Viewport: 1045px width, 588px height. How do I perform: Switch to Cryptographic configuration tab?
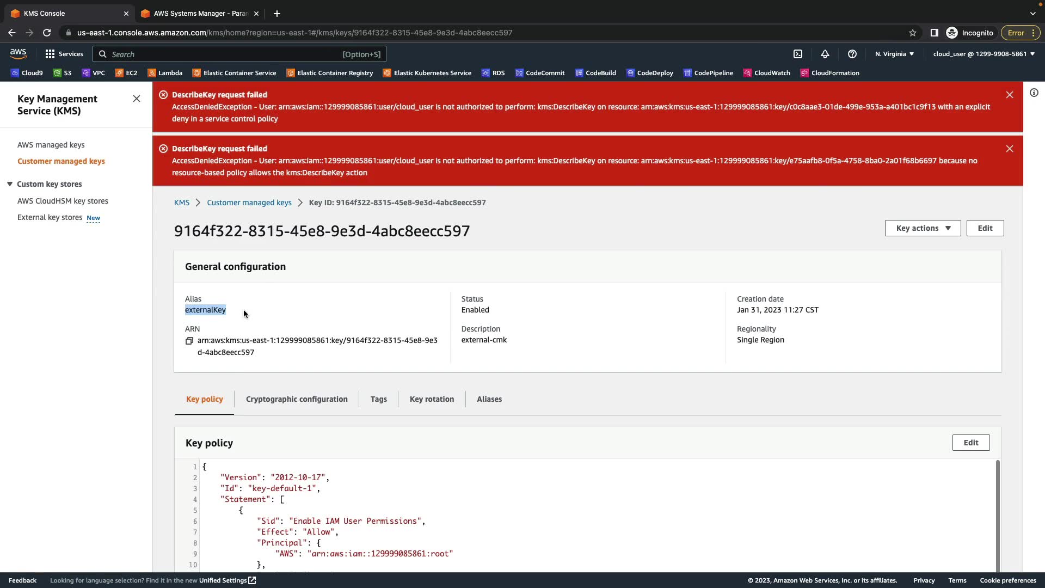click(297, 399)
